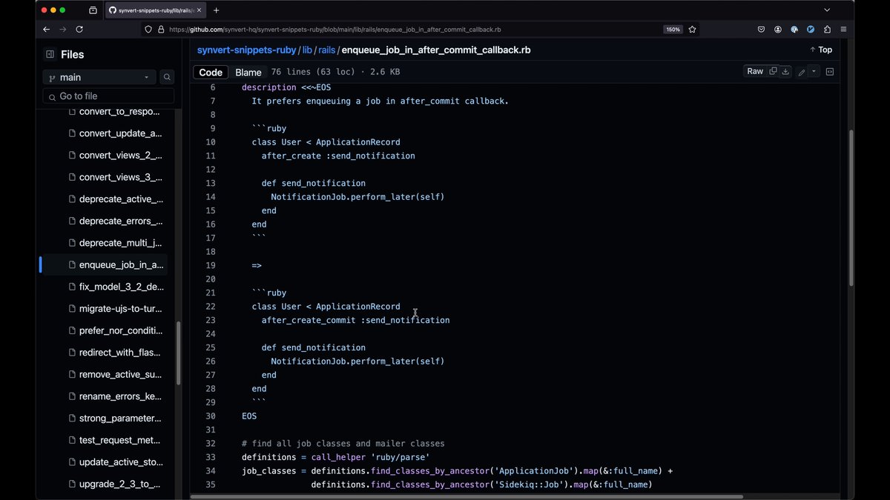Viewport: 890px width, 500px height.
Task: Go back with the browser back arrow
Action: 47,30
